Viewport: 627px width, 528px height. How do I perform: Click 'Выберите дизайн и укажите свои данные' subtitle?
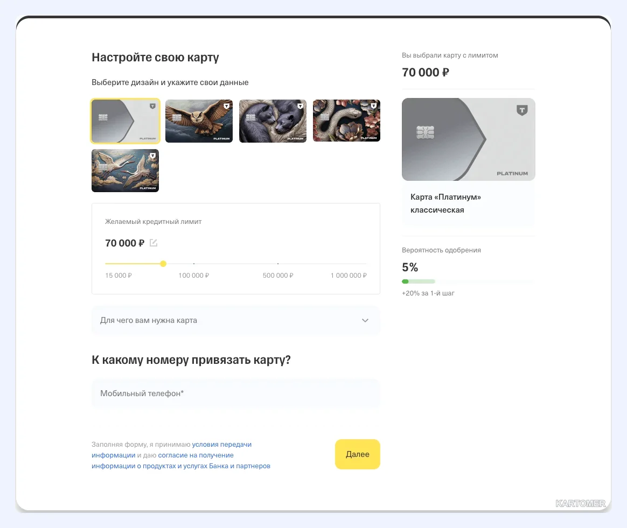pyautogui.click(x=170, y=82)
